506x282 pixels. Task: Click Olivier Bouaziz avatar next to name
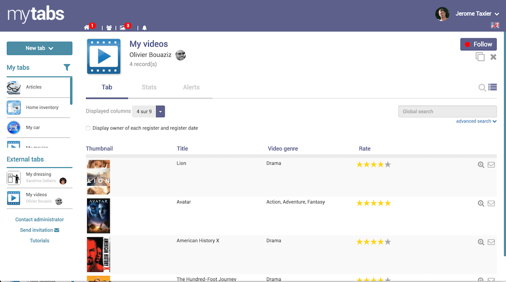[x=180, y=55]
